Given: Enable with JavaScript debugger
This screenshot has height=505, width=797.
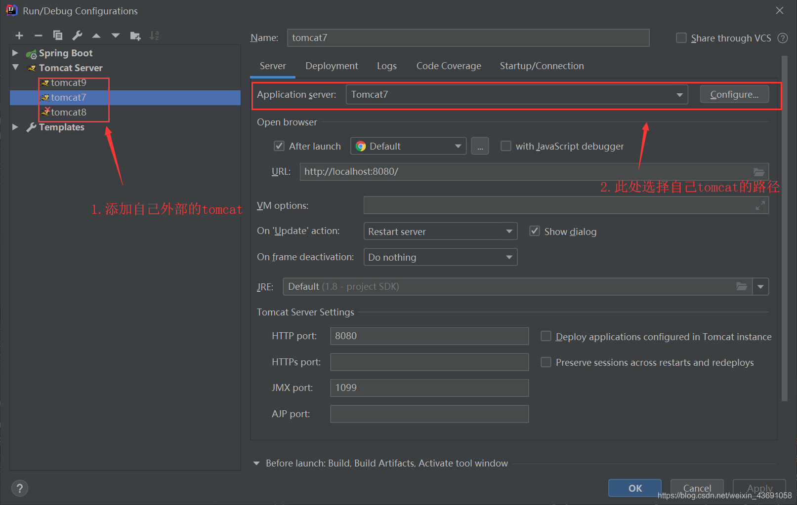Looking at the screenshot, I should click(506, 146).
